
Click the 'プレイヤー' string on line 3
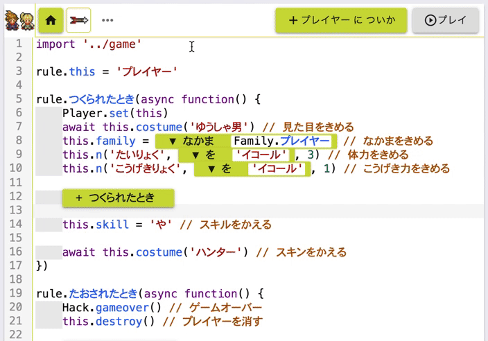(146, 72)
